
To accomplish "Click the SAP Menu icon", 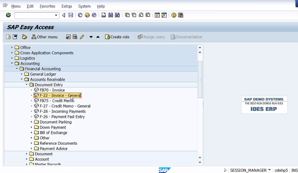I will (15, 37).
